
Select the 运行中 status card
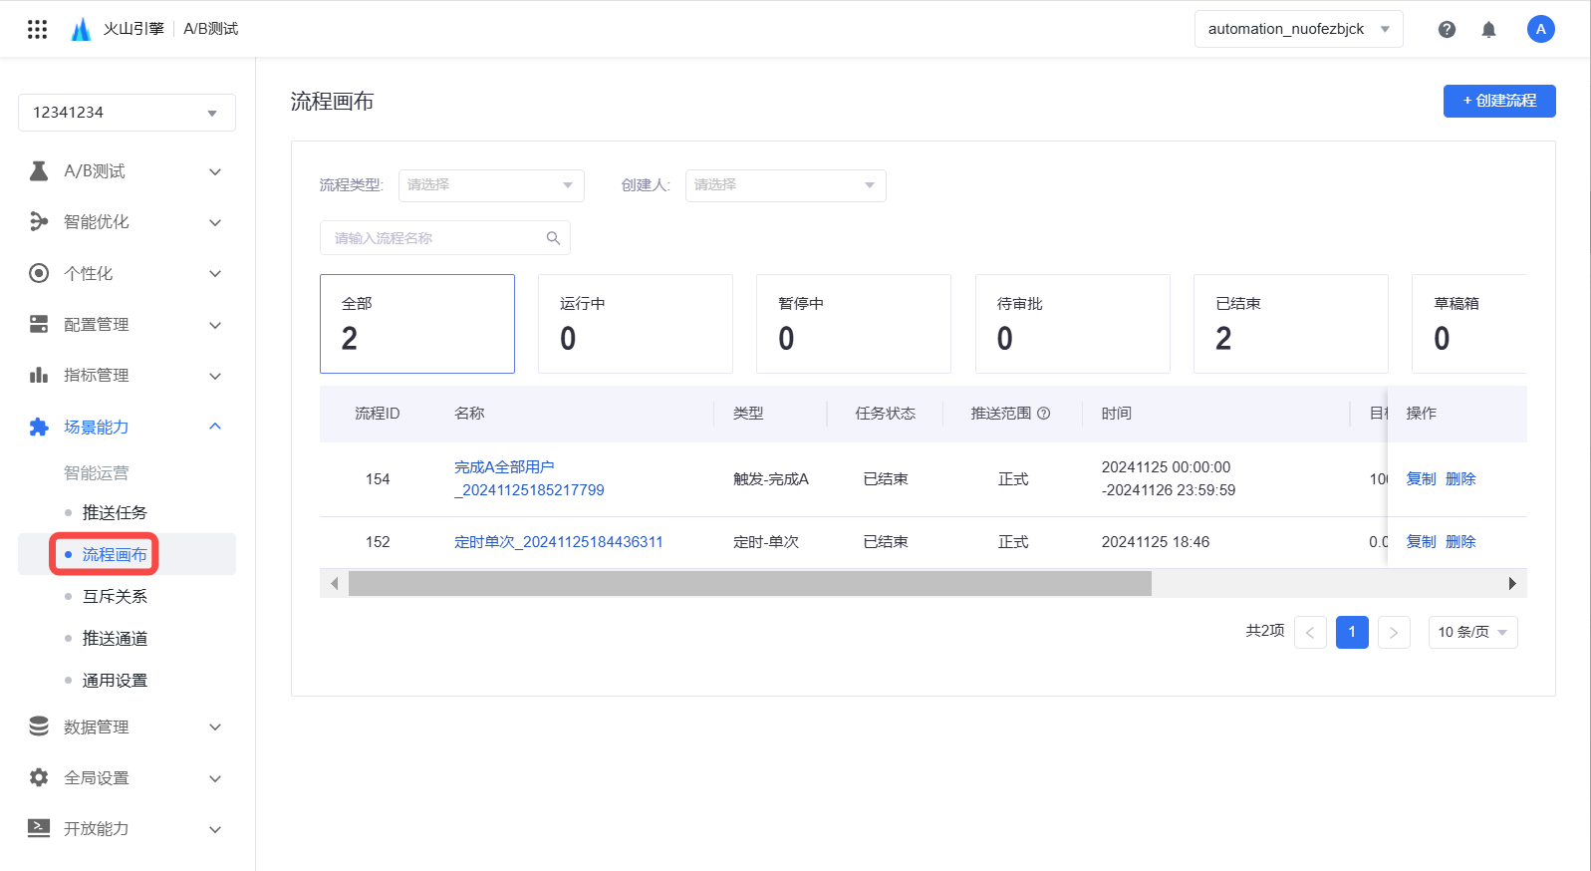[x=636, y=324]
